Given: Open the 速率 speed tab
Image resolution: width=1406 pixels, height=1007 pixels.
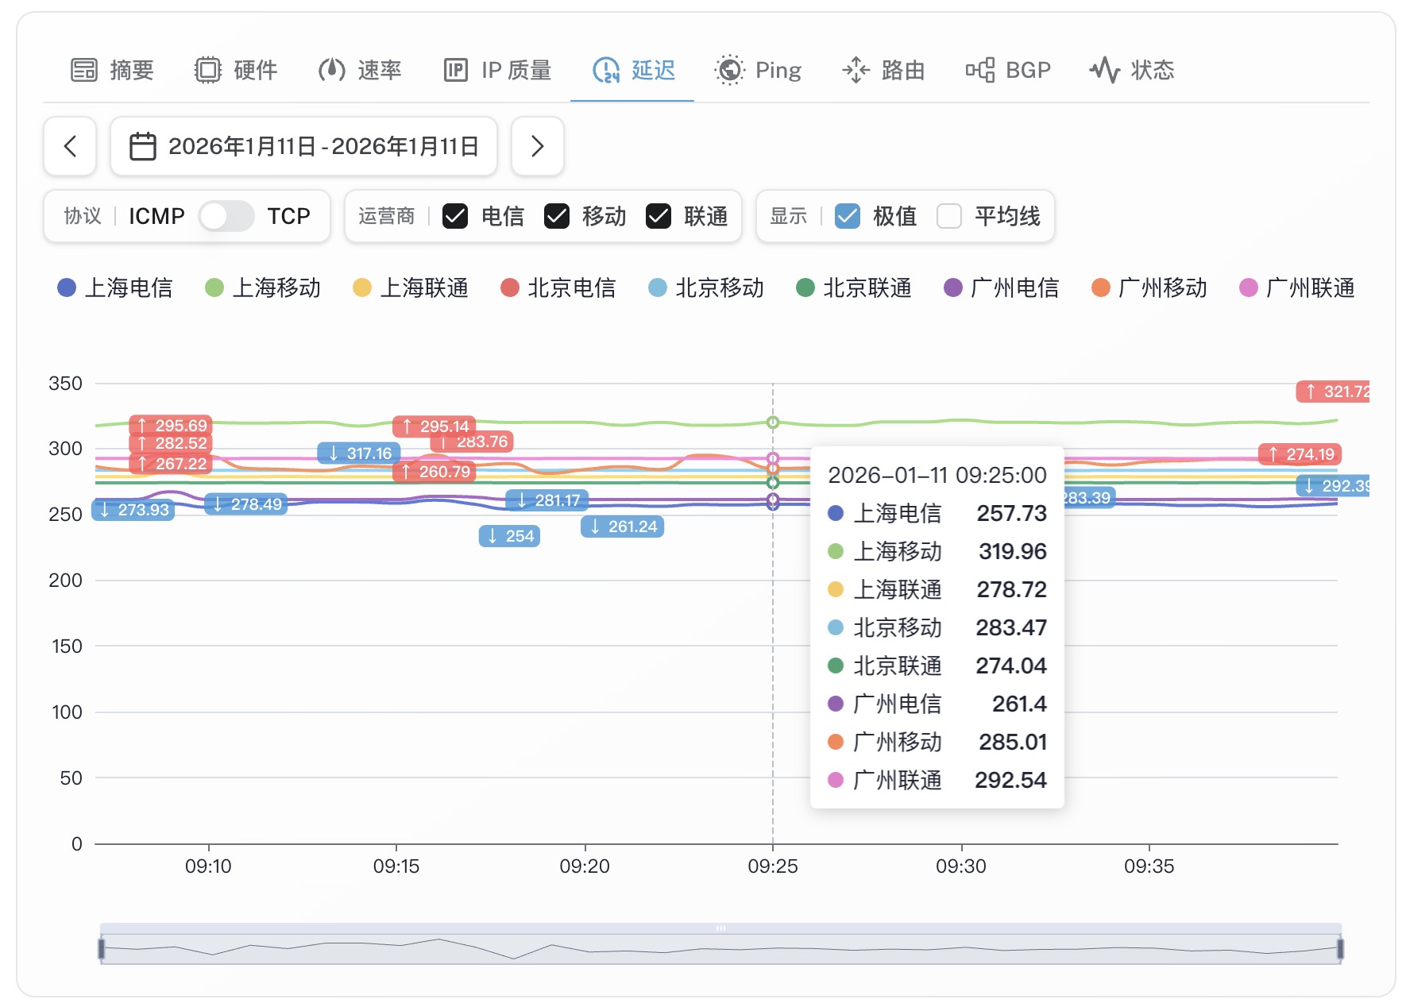Looking at the screenshot, I should (360, 70).
